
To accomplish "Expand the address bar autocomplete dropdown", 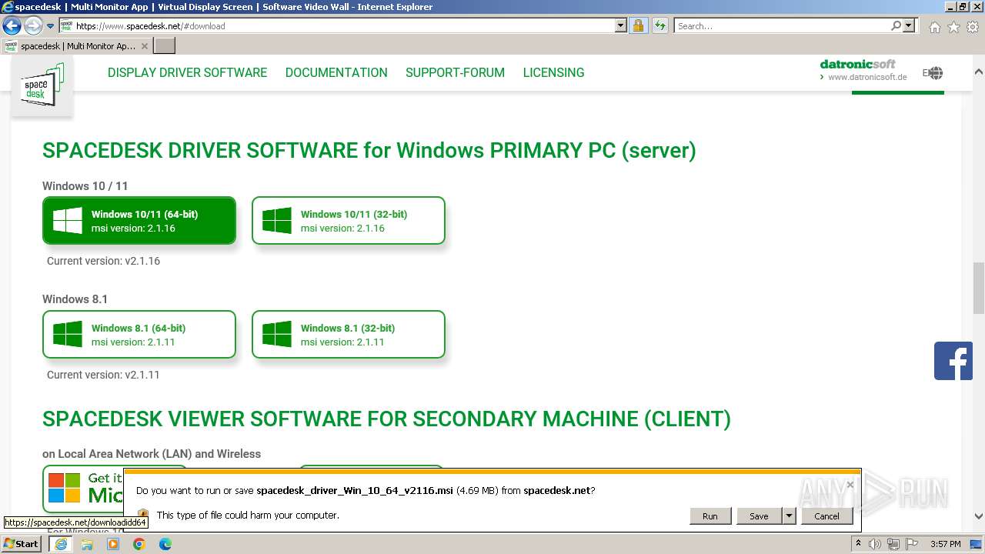I will pos(621,25).
